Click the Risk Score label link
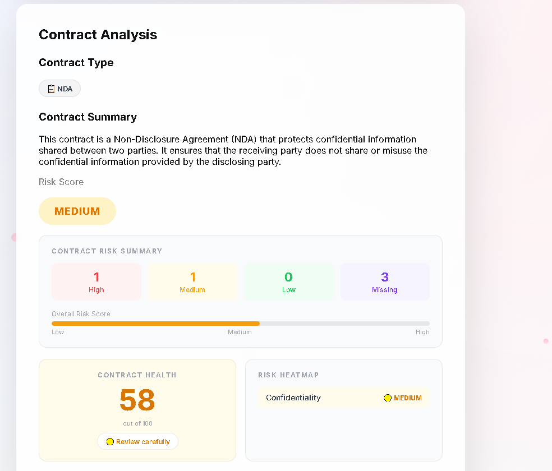552x471 pixels. (x=61, y=182)
